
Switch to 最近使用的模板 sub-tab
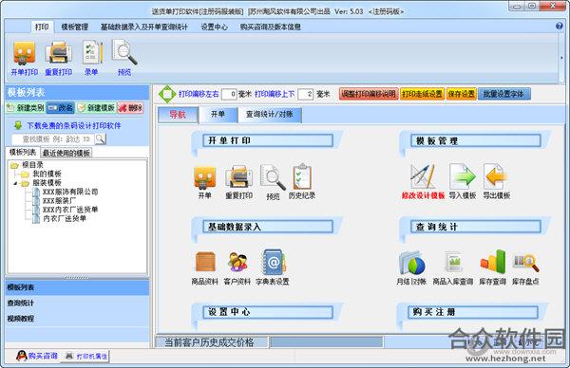pos(66,153)
